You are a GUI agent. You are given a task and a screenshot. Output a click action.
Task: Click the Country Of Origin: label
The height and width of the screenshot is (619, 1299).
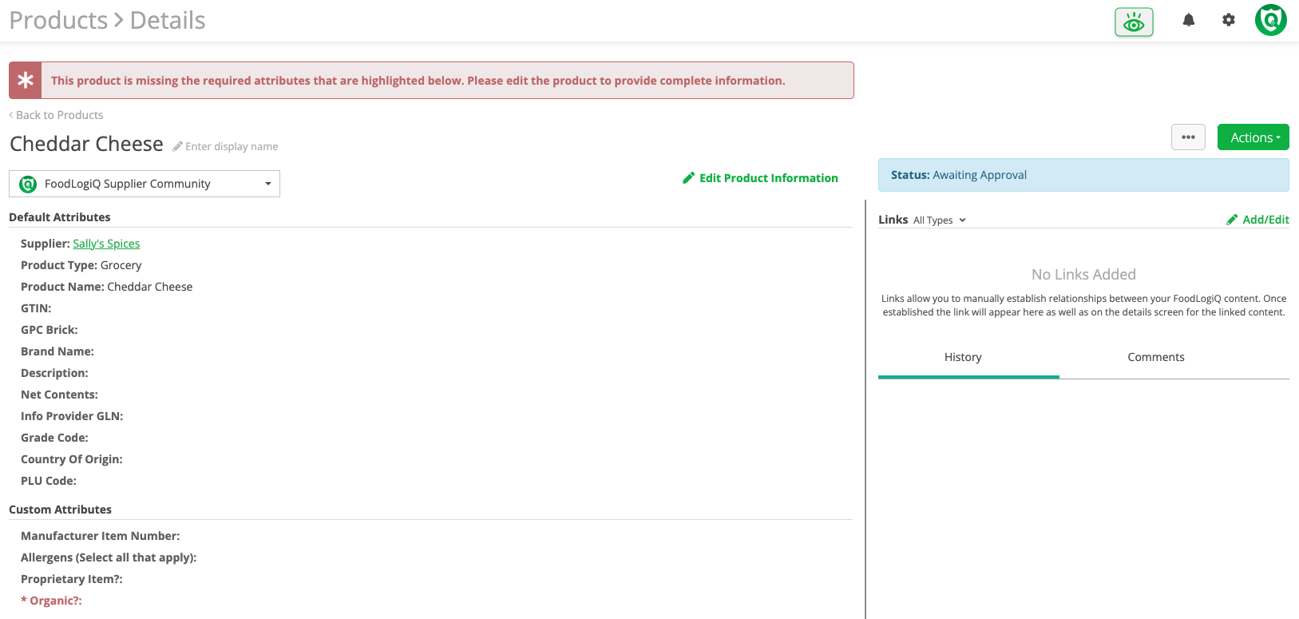(x=72, y=459)
